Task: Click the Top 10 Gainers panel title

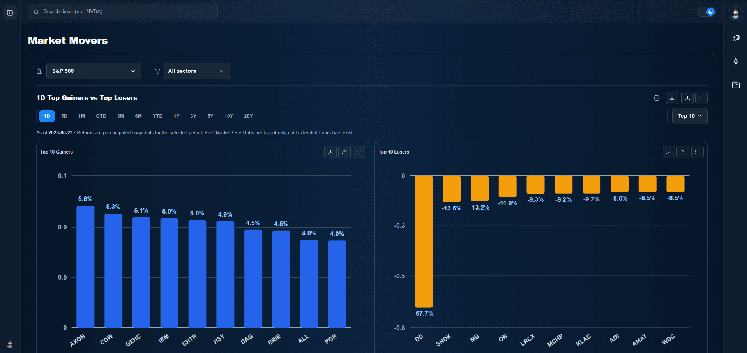Action: pos(57,152)
